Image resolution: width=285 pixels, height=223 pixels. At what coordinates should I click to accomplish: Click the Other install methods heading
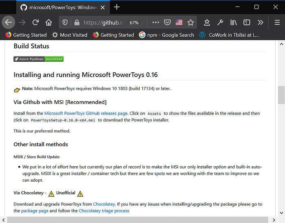(41, 144)
